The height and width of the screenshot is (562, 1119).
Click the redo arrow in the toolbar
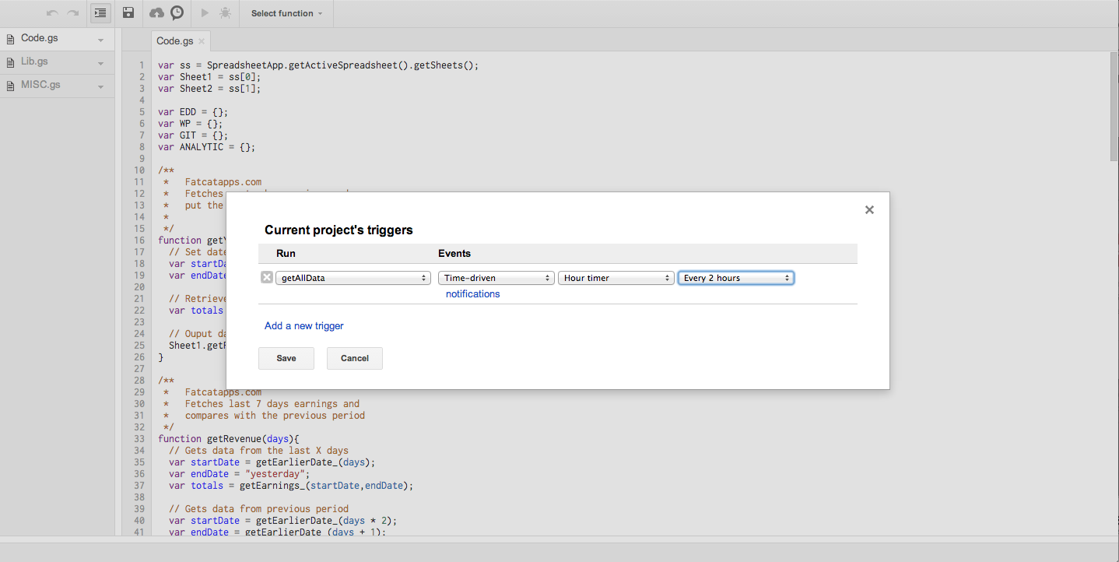click(x=73, y=13)
